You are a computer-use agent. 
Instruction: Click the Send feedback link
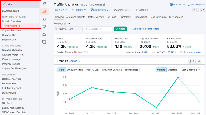198,5
